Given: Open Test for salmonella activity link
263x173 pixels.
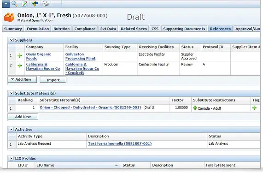Looking at the screenshot, I should 120,143.
